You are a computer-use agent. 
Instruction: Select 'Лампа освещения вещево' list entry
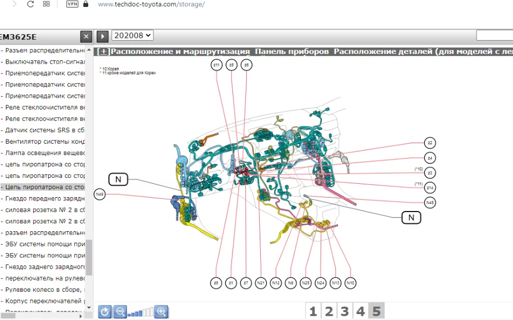(43, 153)
